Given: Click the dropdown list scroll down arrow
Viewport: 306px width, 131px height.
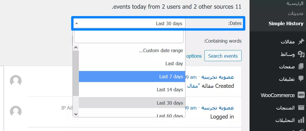Looking at the screenshot, I should coord(76,114).
